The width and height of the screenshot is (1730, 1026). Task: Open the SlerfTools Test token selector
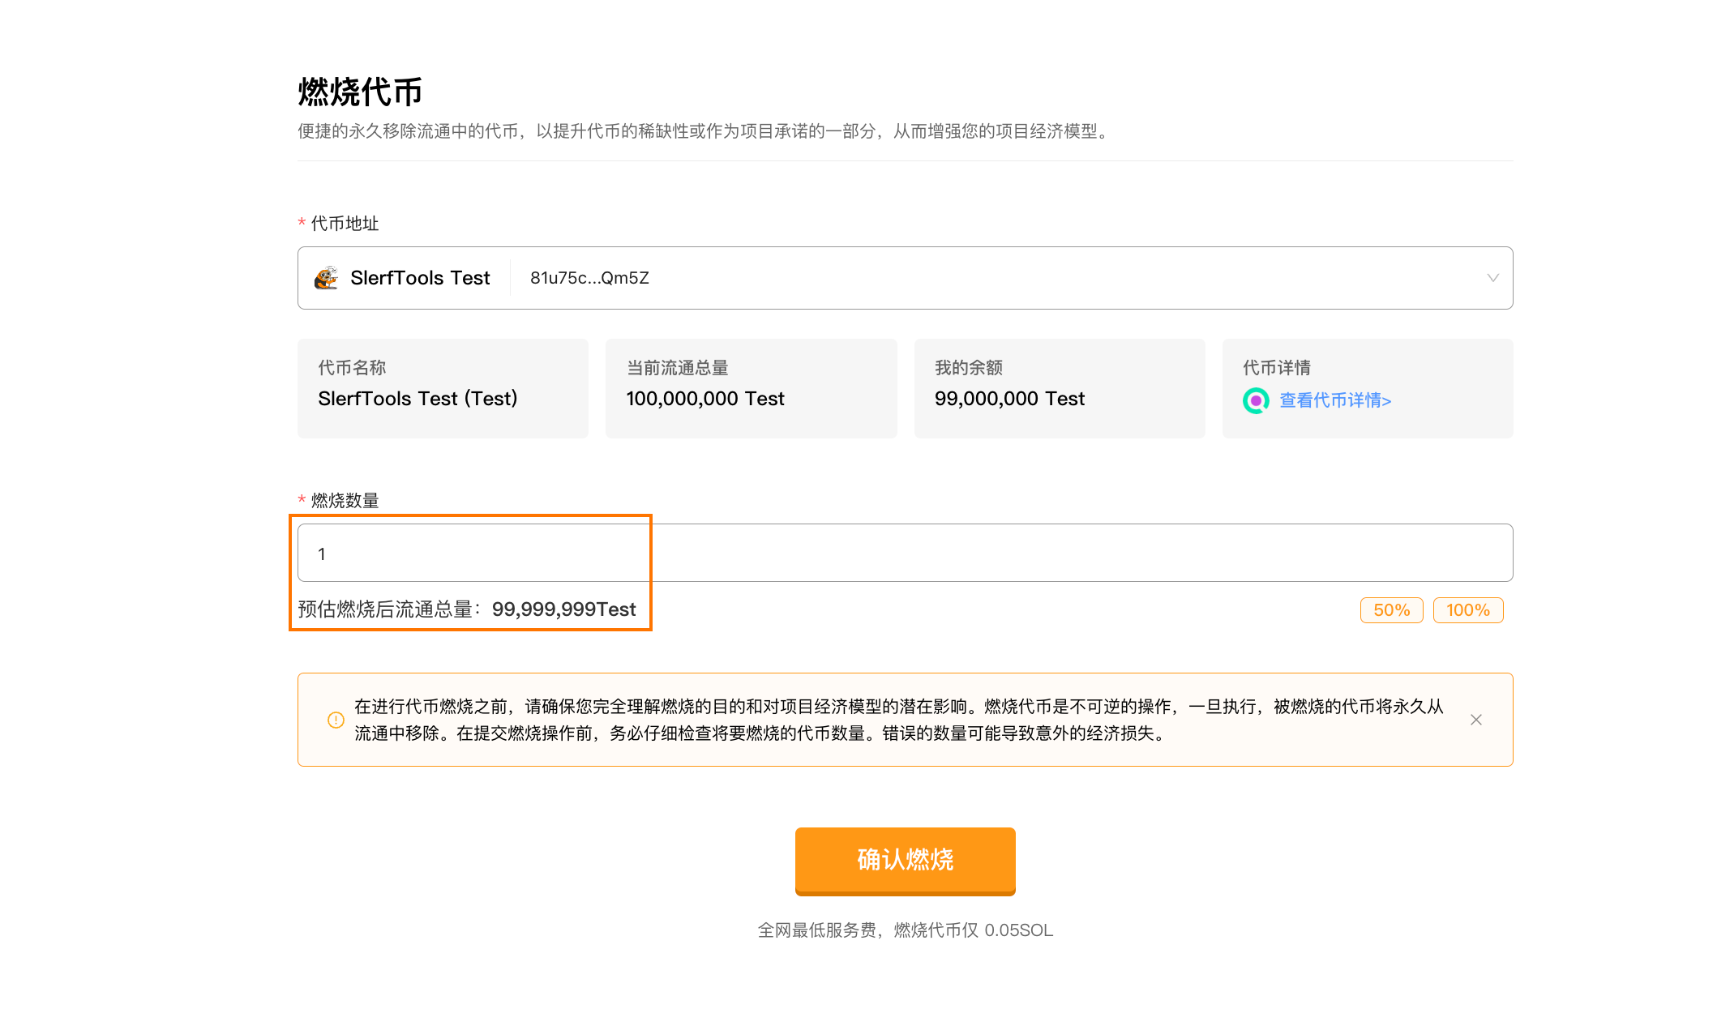click(x=420, y=278)
